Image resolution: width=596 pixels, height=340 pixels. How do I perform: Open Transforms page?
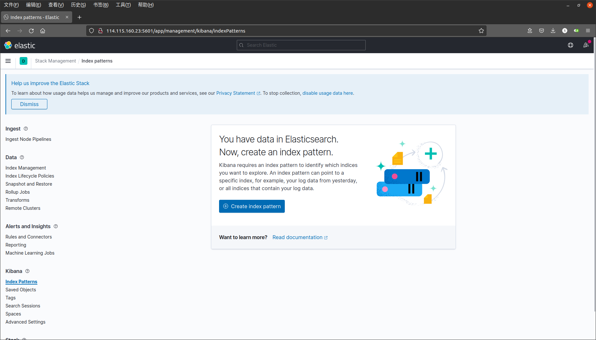[17, 200]
